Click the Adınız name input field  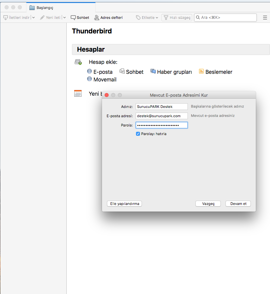coord(161,107)
